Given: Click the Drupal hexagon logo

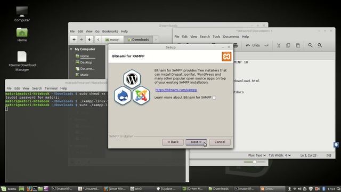Looking at the screenshot, I should click(x=123, y=95).
